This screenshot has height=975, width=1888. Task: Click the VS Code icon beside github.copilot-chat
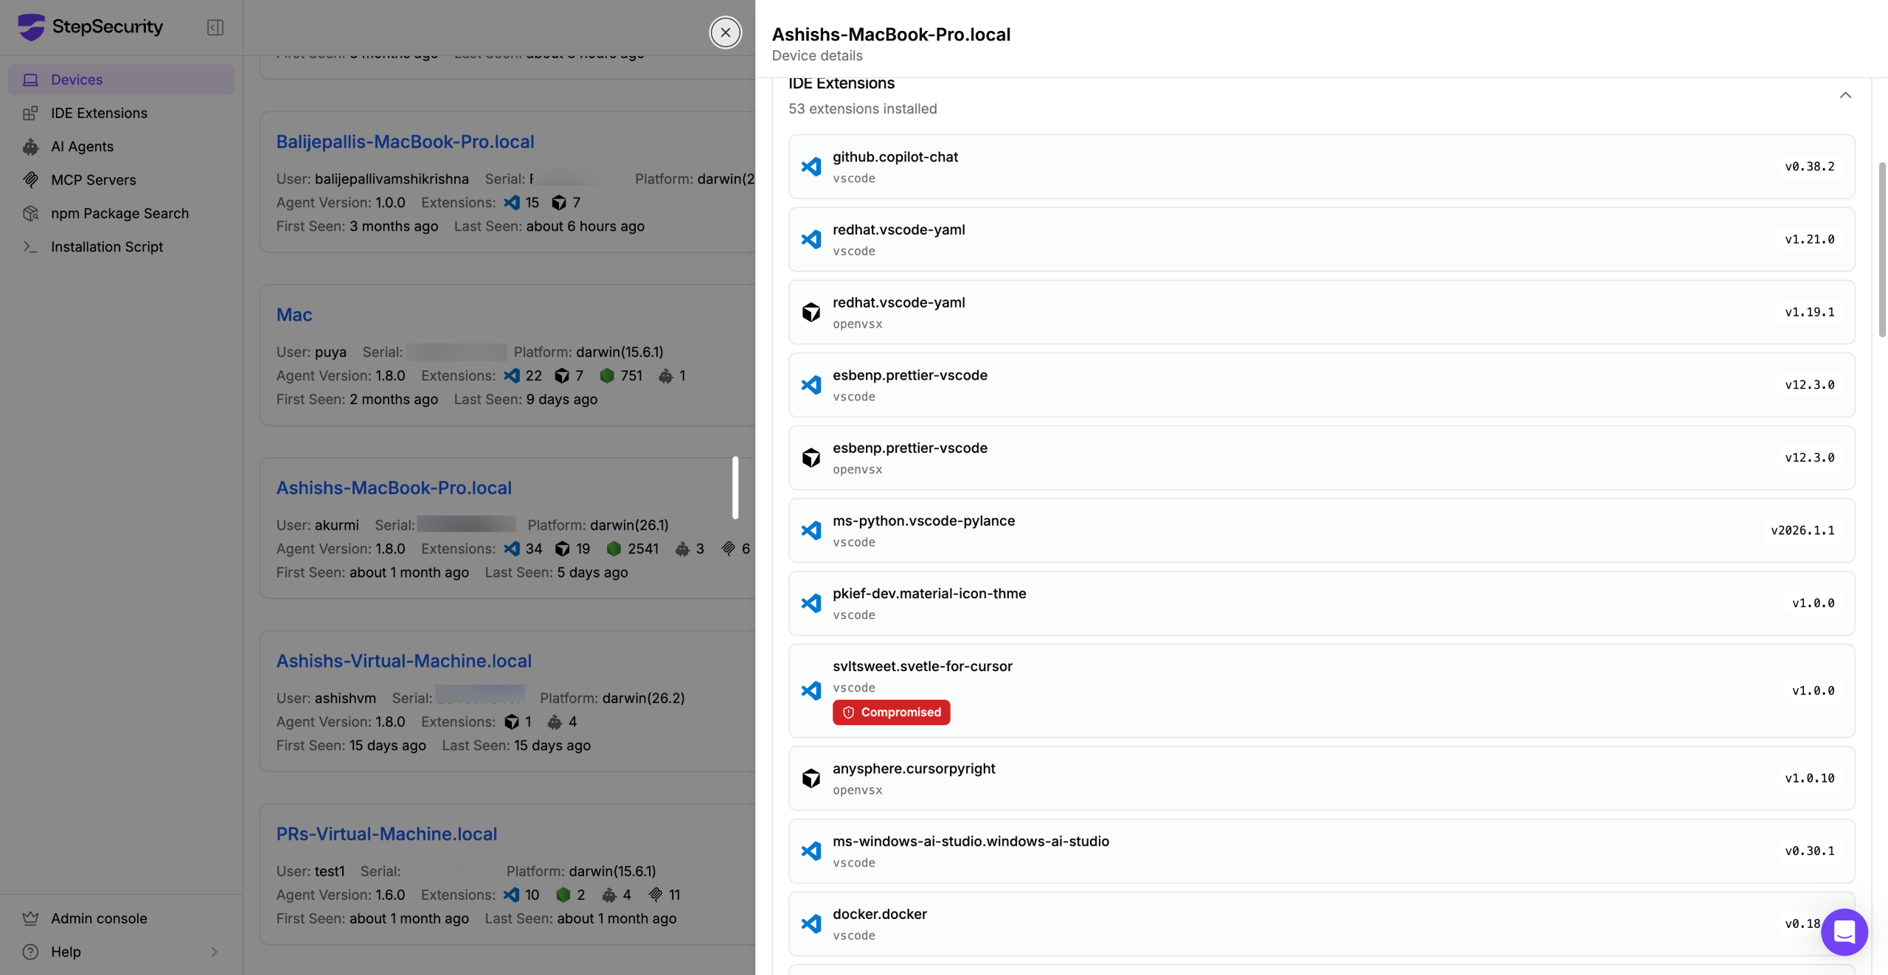[811, 167]
